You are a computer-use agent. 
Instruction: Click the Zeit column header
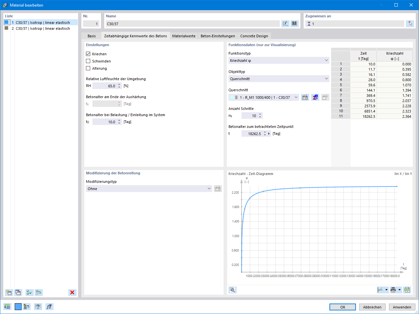[363, 56]
